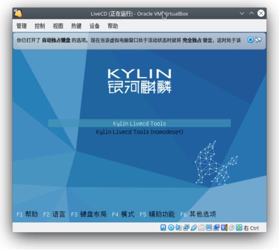Click the mouse integration indicator
279x250 pixels.
click(x=231, y=228)
